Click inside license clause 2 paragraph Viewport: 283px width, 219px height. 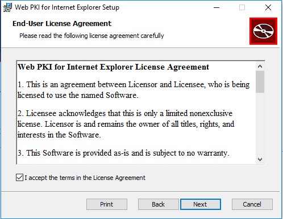126,124
